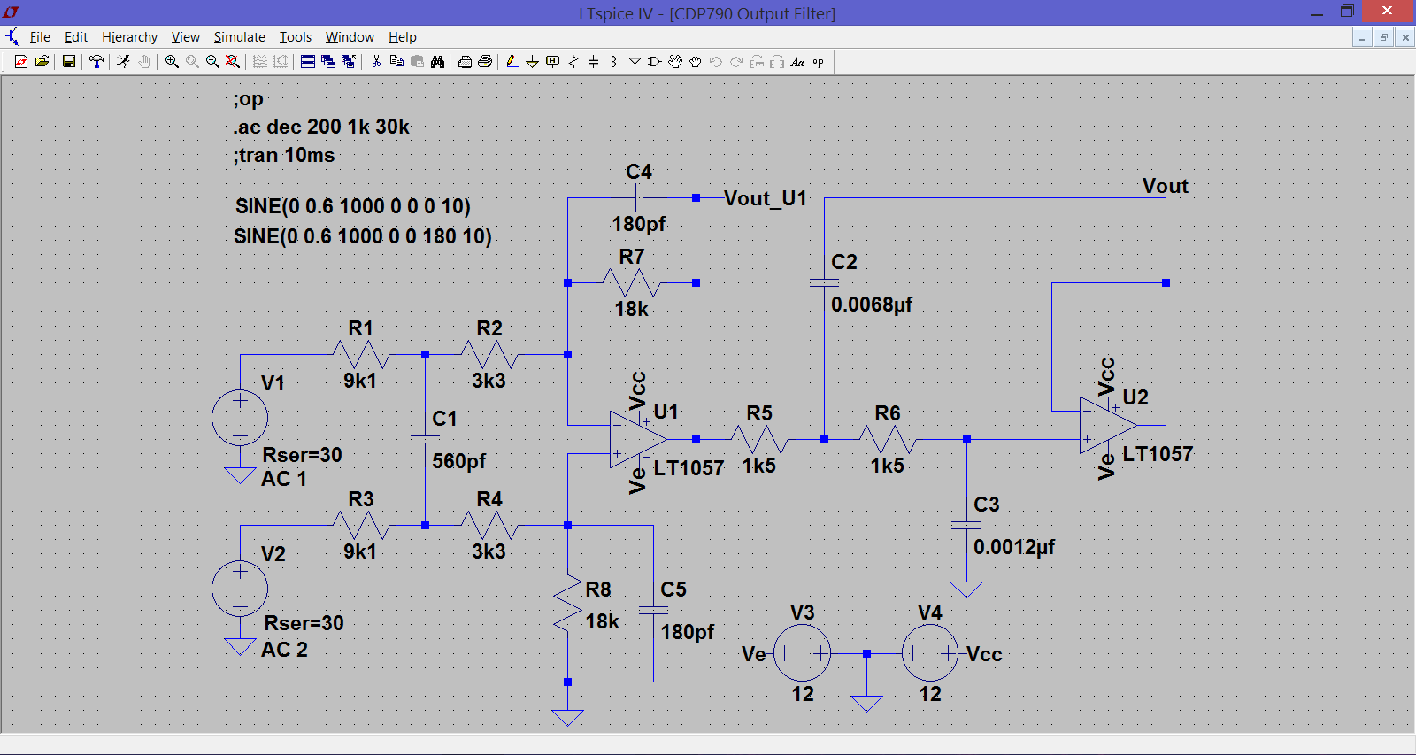Click the C1 value 560pf

pos(458,461)
